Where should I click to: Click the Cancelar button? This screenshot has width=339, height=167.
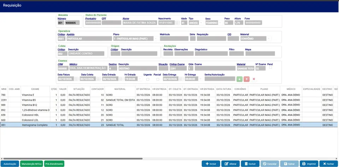click(269, 164)
